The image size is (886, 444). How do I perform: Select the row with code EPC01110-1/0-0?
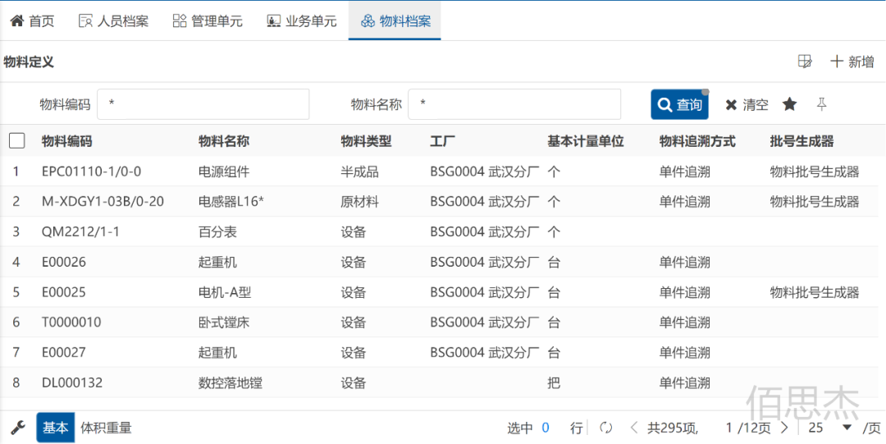coord(91,172)
